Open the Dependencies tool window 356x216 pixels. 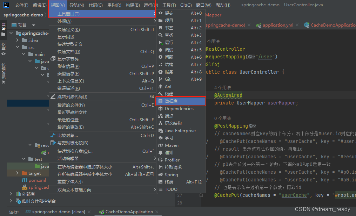pos(181,109)
